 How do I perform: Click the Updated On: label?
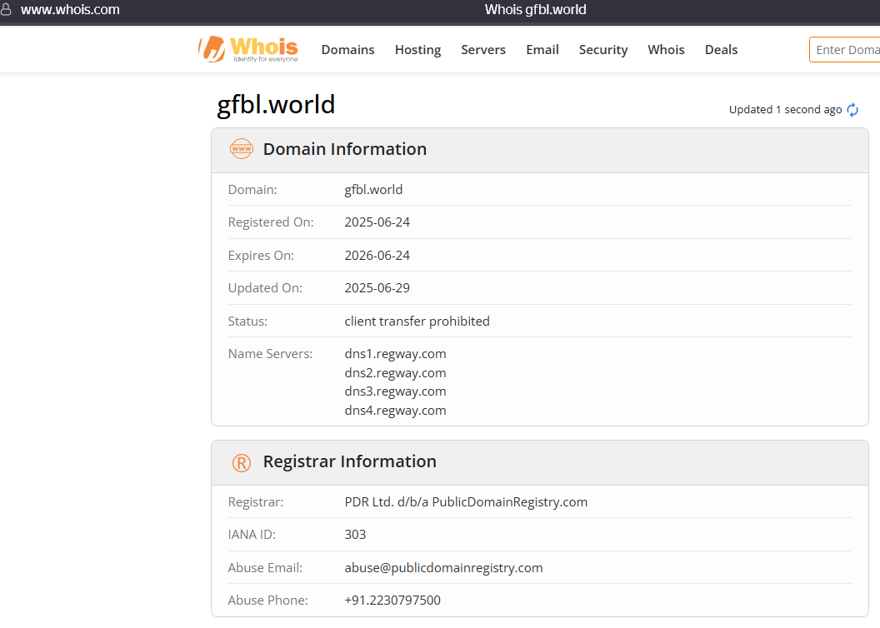(265, 288)
